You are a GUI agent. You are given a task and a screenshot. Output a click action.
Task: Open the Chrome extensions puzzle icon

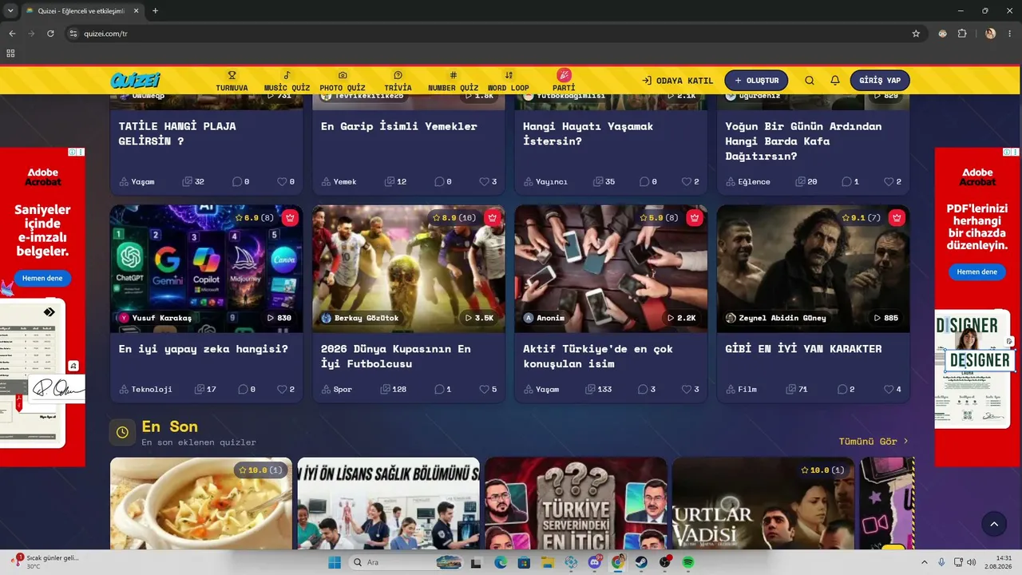point(962,34)
